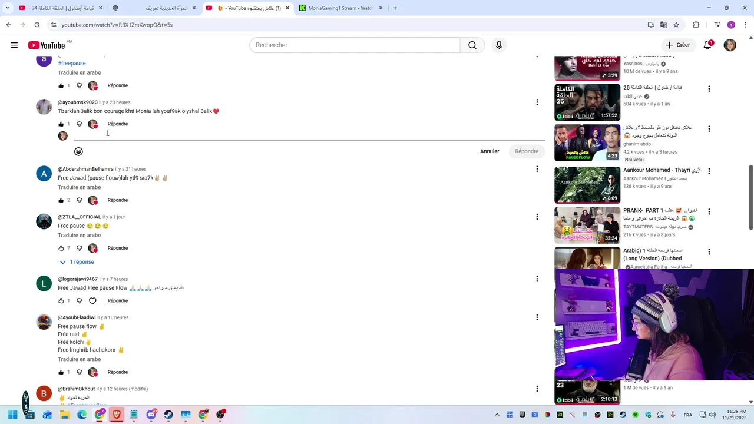This screenshot has height=424, width=754.
Task: Expand the 1 réponse thread
Action: [77, 262]
